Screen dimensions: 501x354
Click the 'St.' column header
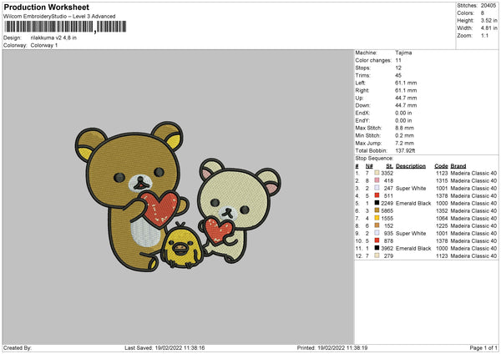pos(389,166)
